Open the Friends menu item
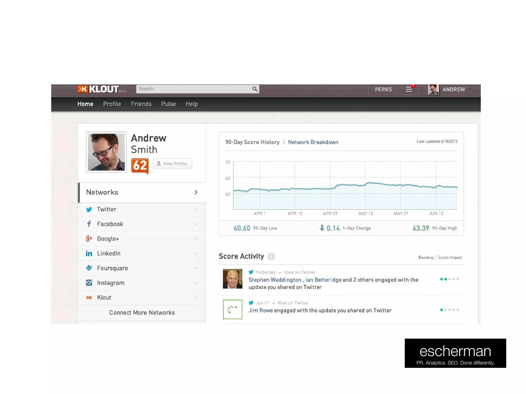This screenshot has height=394, width=526. (141, 104)
